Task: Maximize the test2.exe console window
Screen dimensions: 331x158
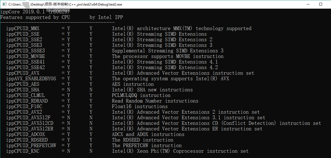Action: click(x=321, y=4)
